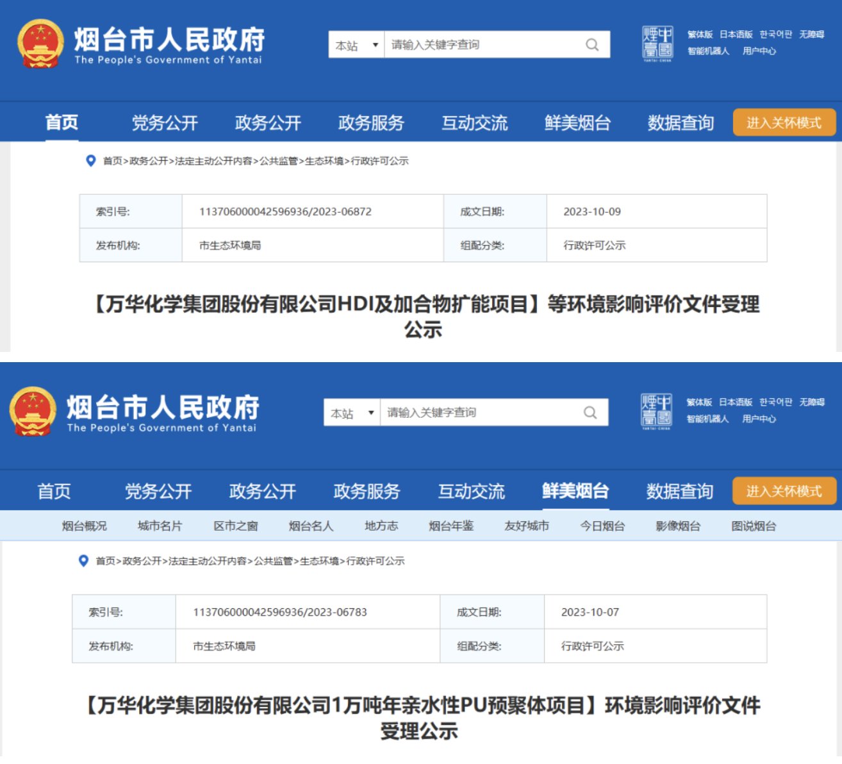Click 日本语版 link on PU notice page

[736, 403]
